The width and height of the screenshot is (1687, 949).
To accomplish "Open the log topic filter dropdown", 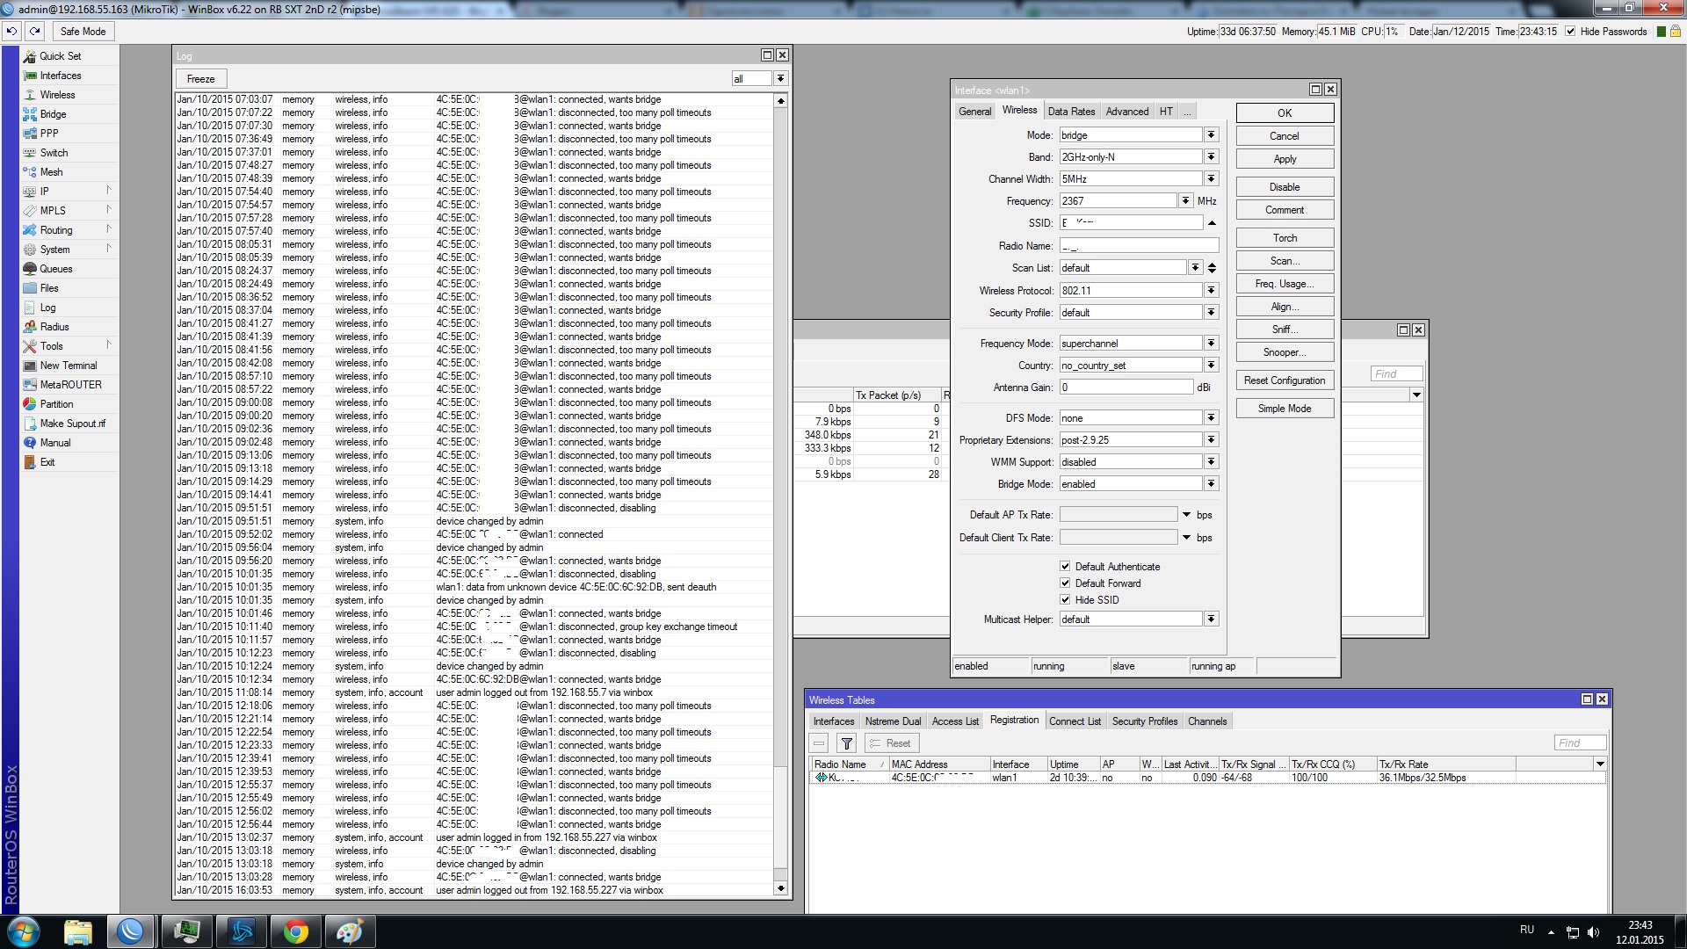I will pos(779,79).
